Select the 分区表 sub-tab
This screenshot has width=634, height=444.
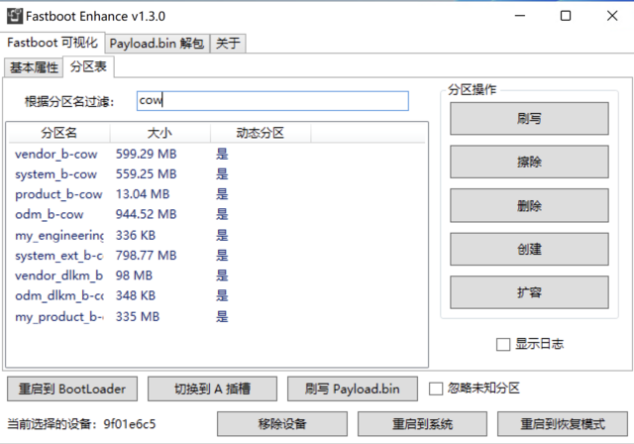coord(88,66)
